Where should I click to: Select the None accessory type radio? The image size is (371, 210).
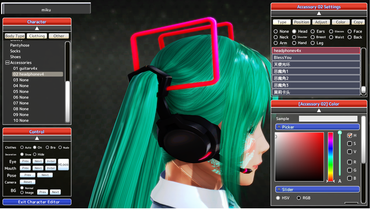[x=276, y=31]
